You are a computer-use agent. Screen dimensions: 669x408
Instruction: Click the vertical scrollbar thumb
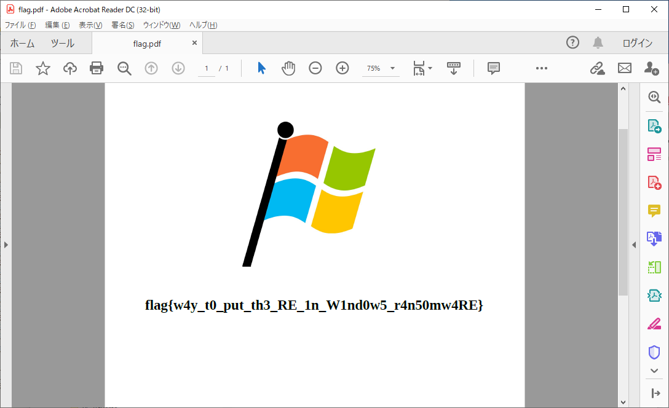(623, 212)
